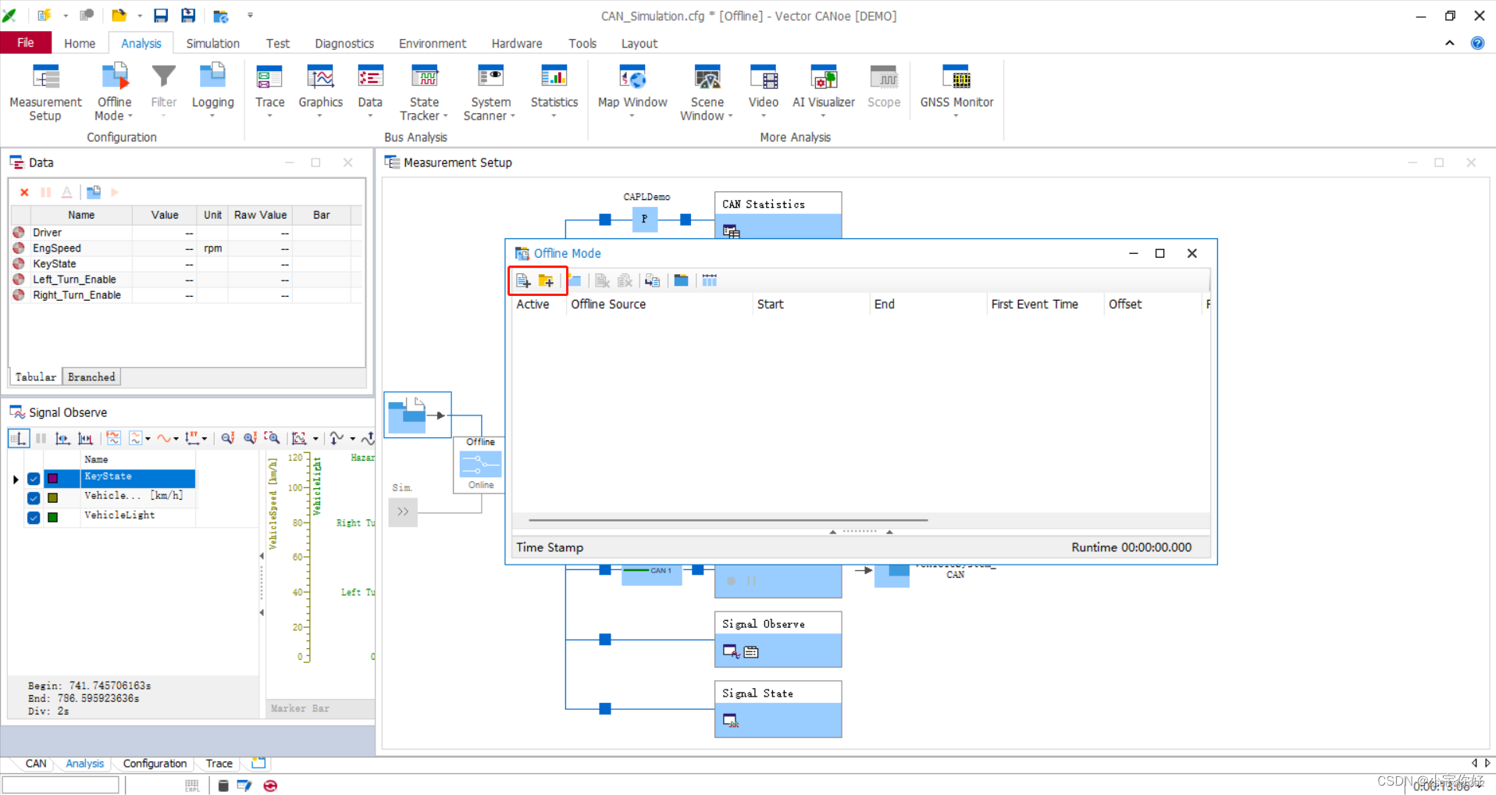This screenshot has width=1496, height=795.
Task: Open the Statistics dropdown arrow
Action: pos(554,116)
